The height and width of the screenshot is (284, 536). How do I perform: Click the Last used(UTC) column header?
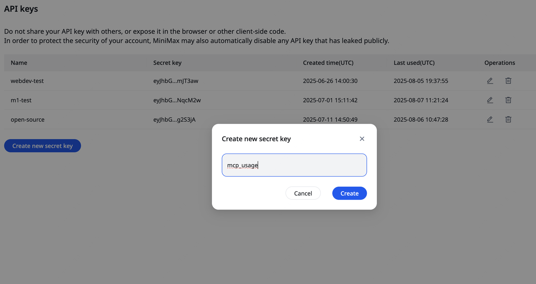pyautogui.click(x=414, y=62)
